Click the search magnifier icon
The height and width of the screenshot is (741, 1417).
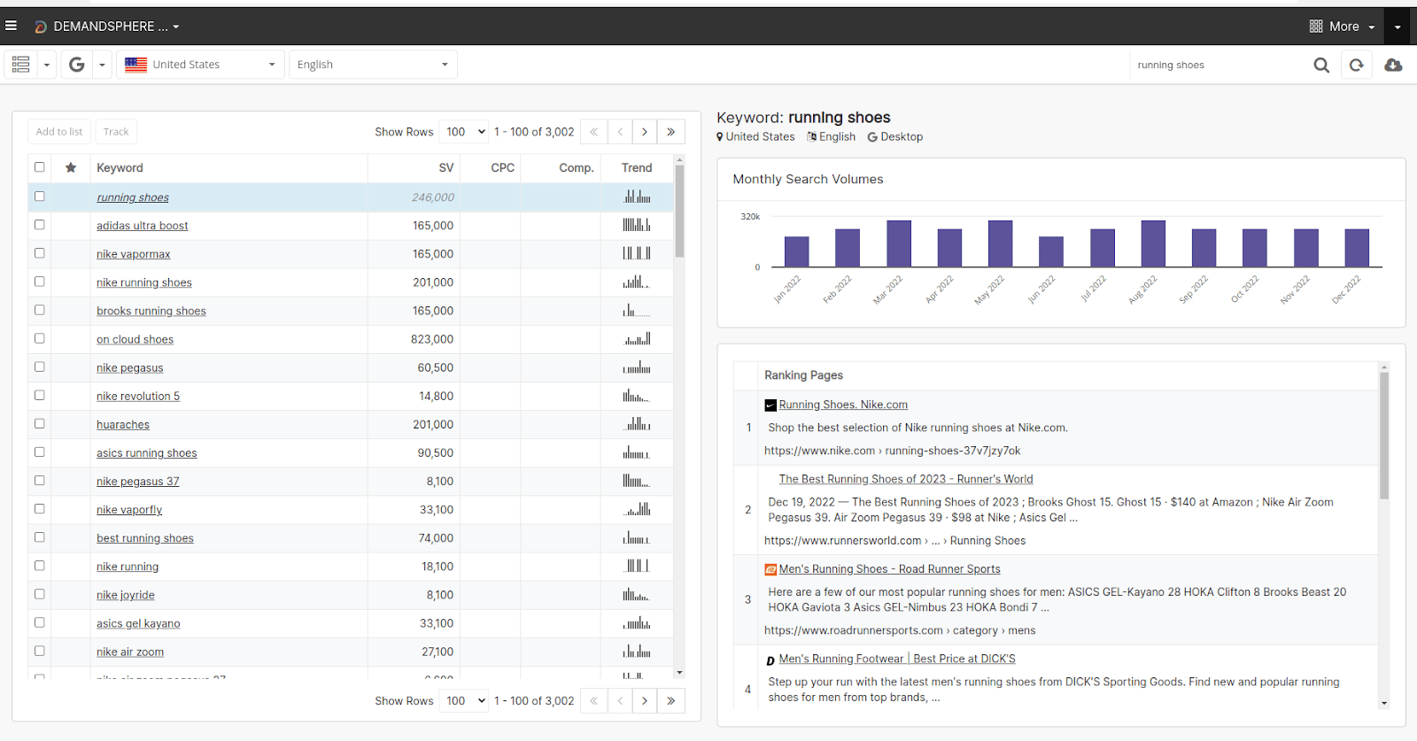pyautogui.click(x=1321, y=65)
